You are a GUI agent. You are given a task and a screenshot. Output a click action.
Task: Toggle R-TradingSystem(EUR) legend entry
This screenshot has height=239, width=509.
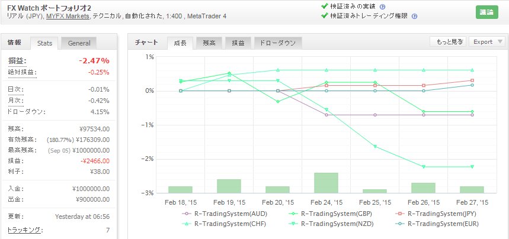439,223
